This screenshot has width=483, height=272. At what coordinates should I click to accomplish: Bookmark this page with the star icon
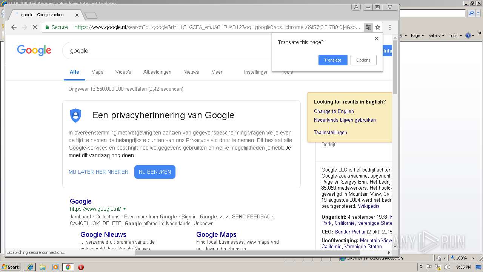pos(378,27)
